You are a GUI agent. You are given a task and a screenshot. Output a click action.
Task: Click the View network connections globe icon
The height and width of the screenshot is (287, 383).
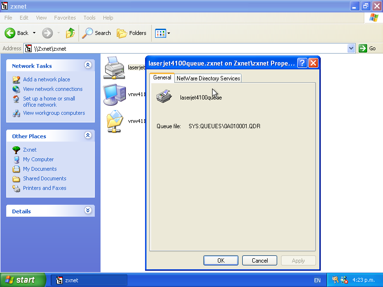click(16, 89)
